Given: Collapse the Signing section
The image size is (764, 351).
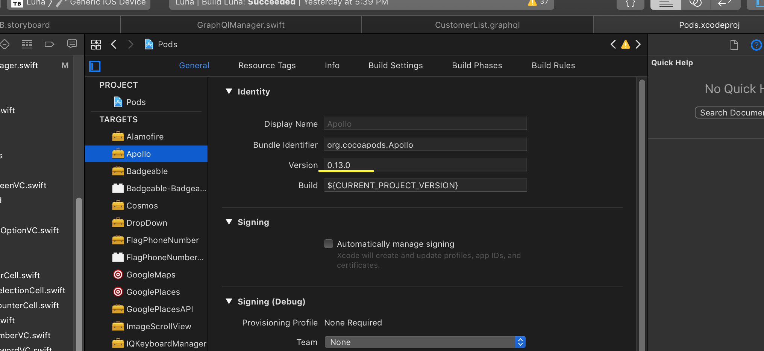Looking at the screenshot, I should pyautogui.click(x=229, y=222).
